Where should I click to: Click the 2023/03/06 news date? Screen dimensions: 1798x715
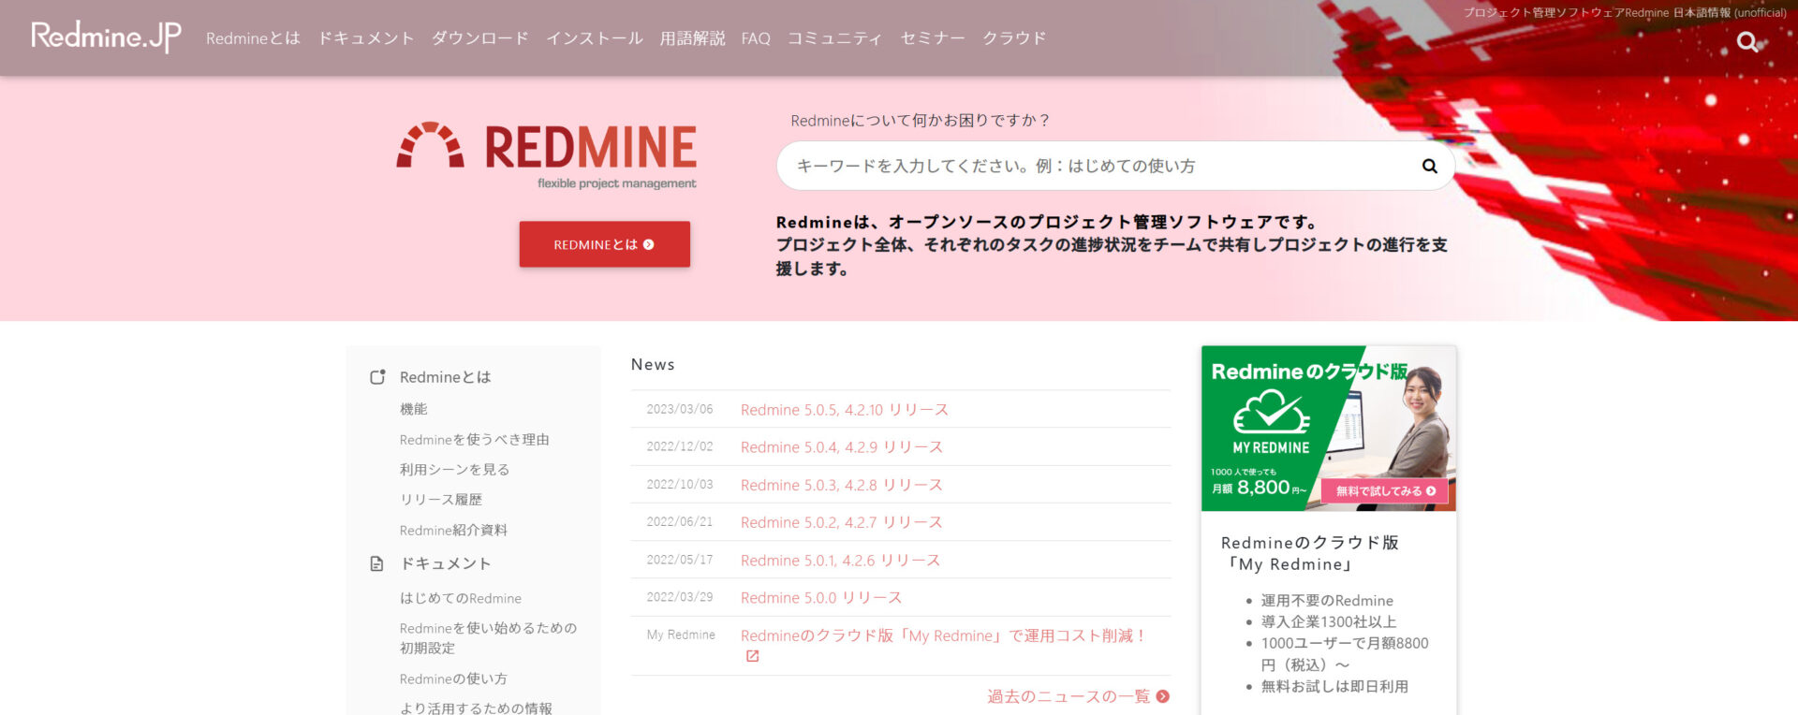point(680,409)
